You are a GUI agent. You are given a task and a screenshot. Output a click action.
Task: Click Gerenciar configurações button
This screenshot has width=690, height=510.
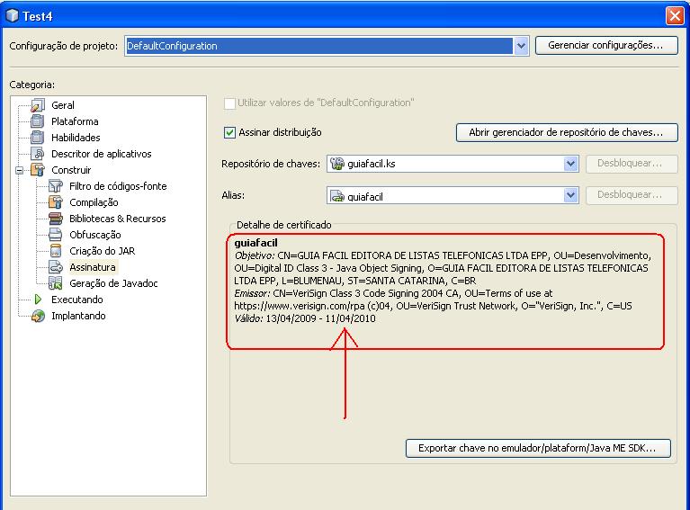click(606, 45)
